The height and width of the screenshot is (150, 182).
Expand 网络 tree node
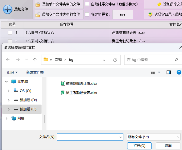pyautogui.click(x=7, y=119)
